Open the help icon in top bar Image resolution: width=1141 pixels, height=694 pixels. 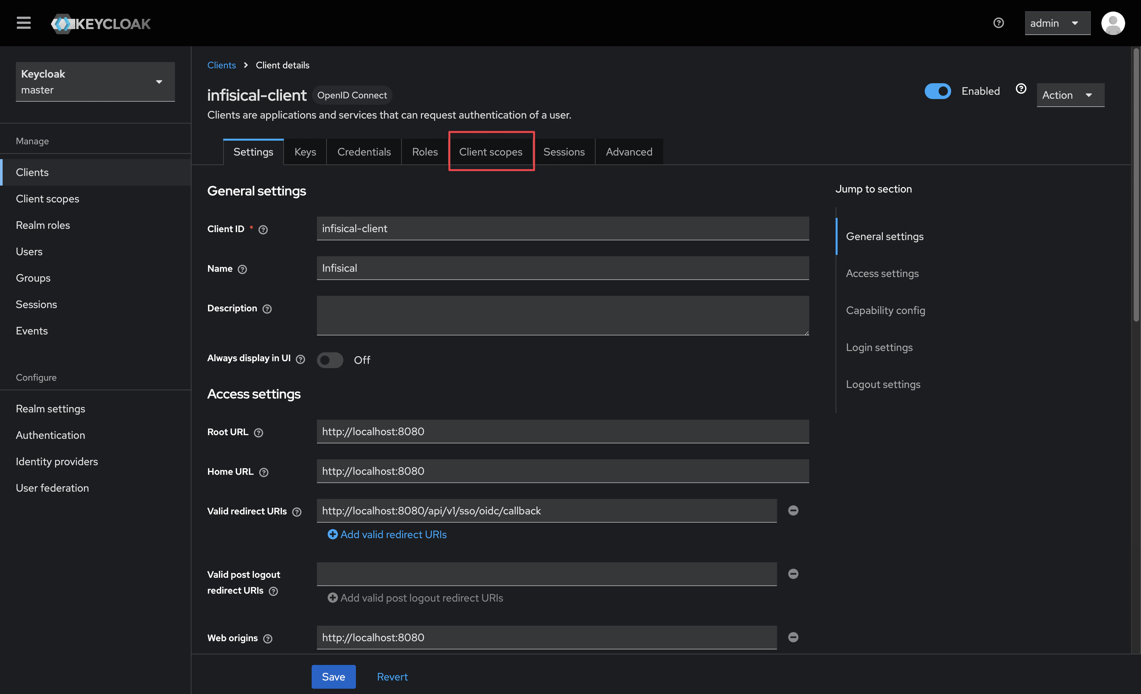[x=998, y=23]
